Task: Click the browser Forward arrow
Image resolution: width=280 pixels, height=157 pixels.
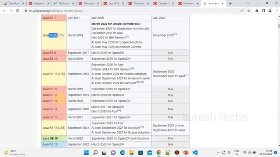Action: (11, 10)
